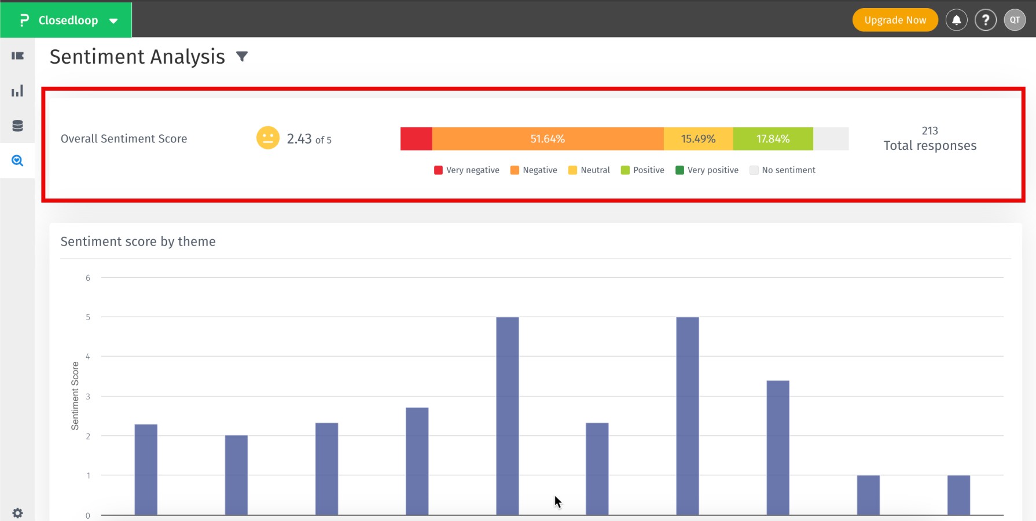Open the Closedloop workspace dropdown
1036x521 pixels.
[x=112, y=20]
